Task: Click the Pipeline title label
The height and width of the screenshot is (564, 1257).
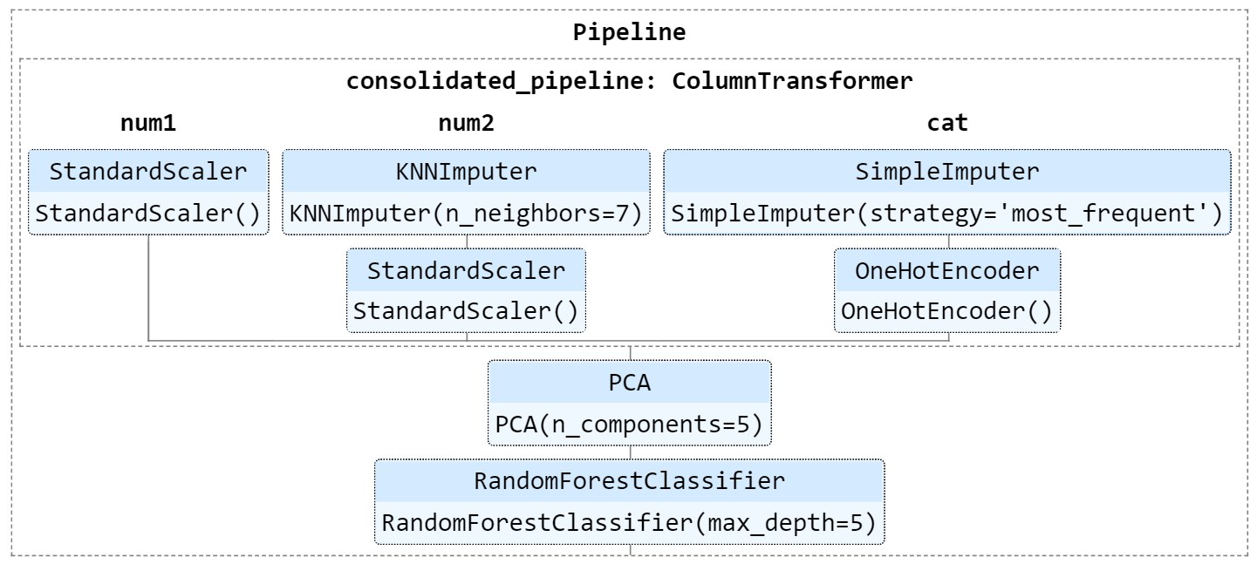Action: point(628,33)
